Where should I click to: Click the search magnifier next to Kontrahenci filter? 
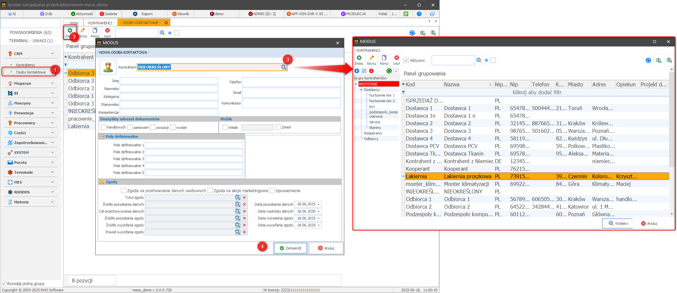pyautogui.click(x=479, y=60)
